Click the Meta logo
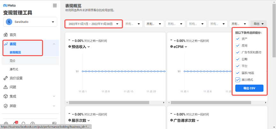The image size is (276, 129). 10,6
